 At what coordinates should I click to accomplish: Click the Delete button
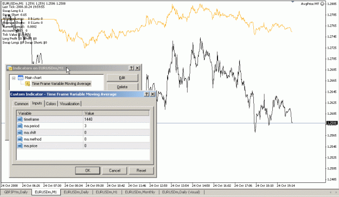tap(122, 87)
